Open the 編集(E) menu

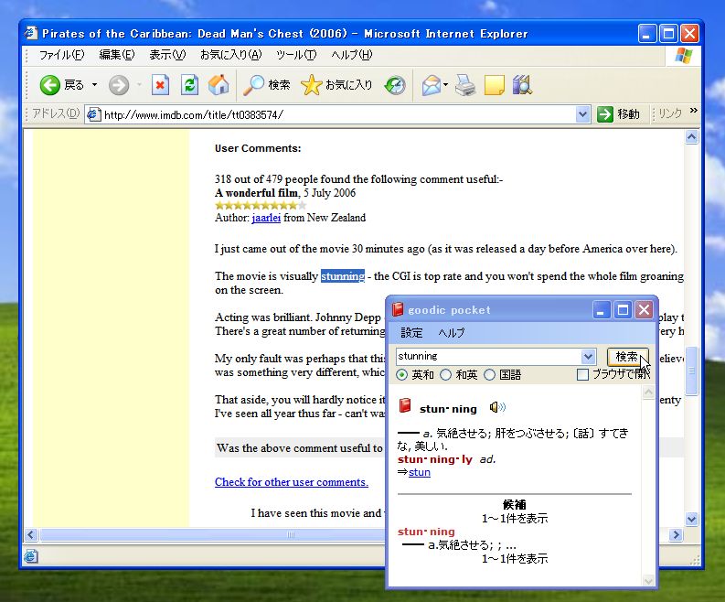click(117, 55)
